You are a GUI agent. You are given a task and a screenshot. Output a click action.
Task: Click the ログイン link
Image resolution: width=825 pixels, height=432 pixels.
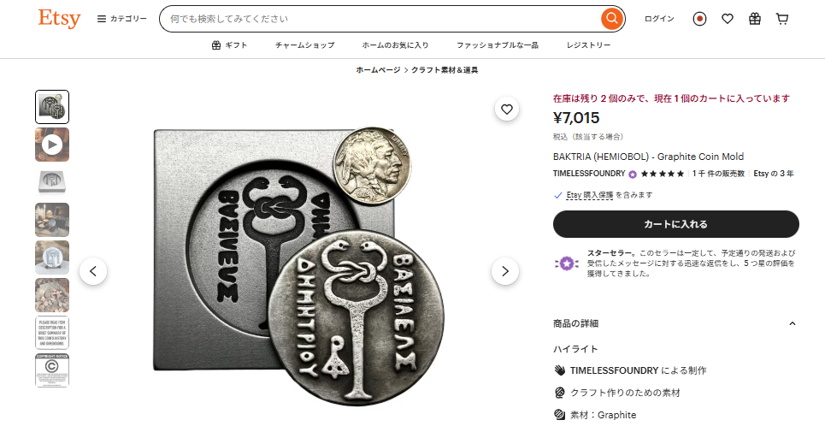(659, 19)
